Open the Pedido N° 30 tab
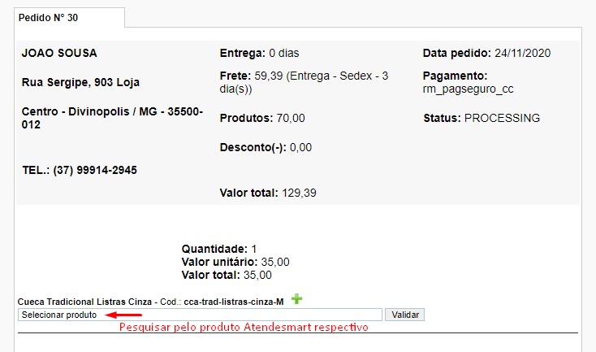The width and height of the screenshot is (596, 352). 48,17
